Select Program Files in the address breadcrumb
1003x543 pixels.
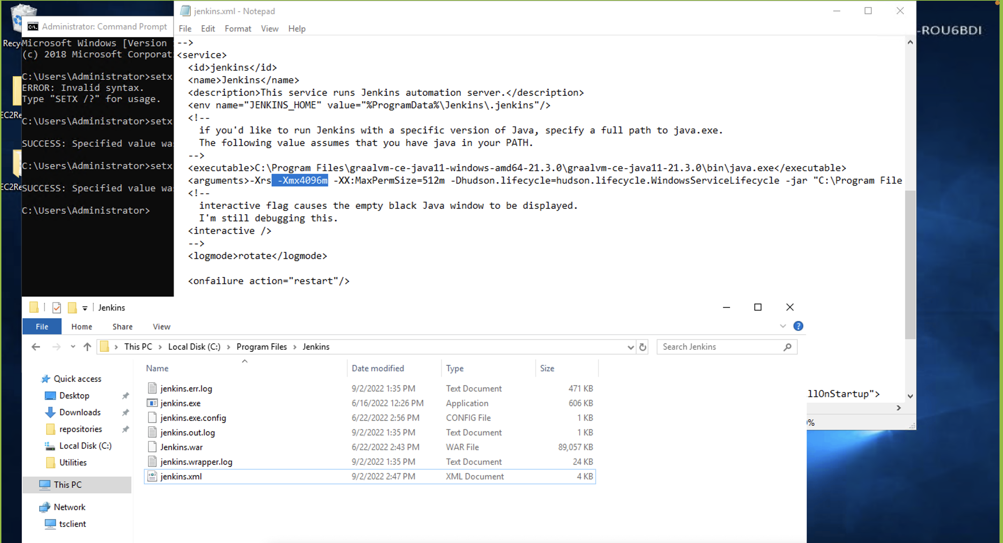tap(262, 347)
